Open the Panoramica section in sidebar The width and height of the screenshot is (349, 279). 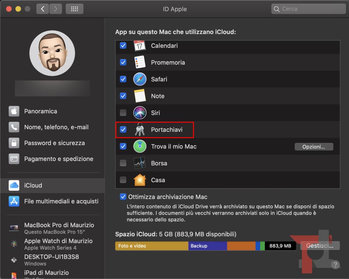40,111
